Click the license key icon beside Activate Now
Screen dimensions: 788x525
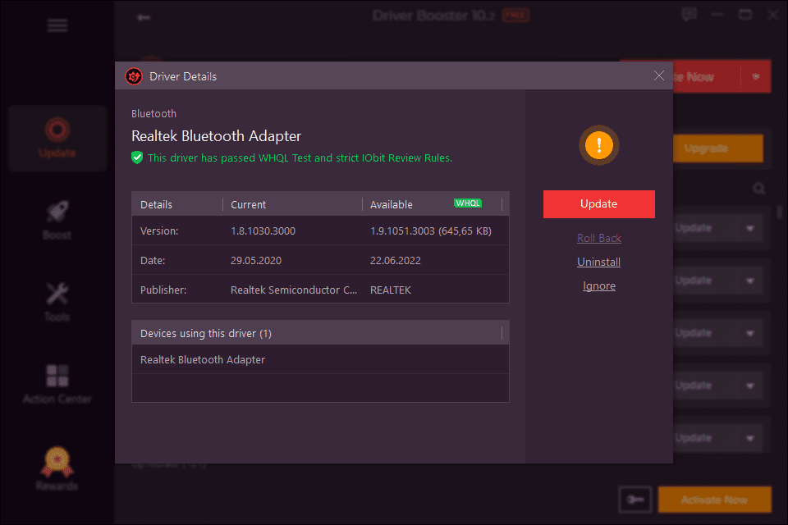pos(635,499)
